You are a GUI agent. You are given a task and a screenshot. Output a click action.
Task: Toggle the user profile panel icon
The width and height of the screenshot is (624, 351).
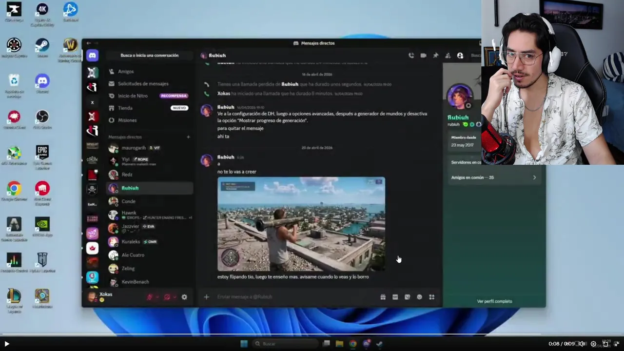[x=460, y=56]
